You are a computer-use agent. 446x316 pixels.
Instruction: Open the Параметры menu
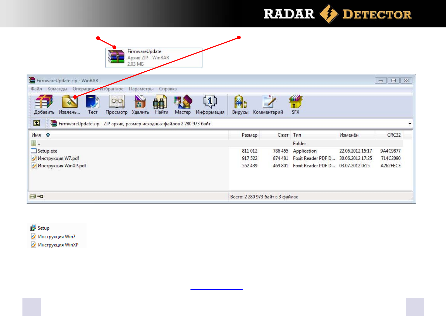click(141, 89)
